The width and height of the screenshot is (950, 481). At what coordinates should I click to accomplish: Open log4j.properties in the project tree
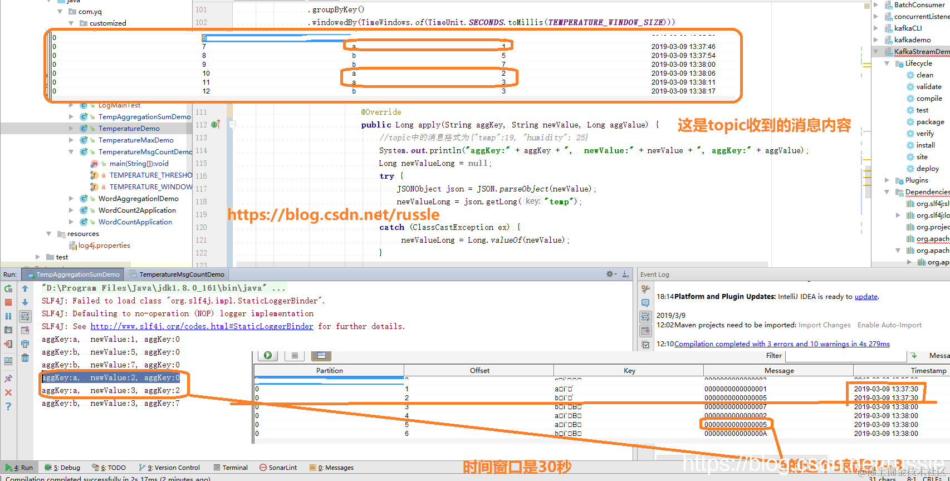104,245
